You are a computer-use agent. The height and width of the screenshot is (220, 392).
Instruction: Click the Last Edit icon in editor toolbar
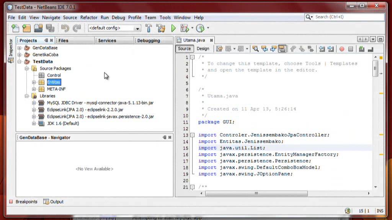point(219,49)
